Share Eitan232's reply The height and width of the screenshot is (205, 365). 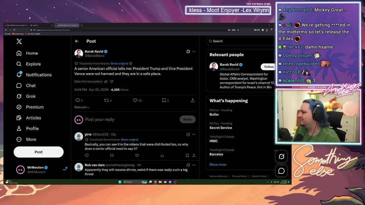(194, 155)
